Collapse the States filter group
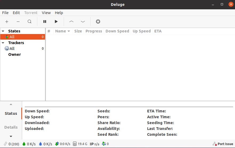Screen dimensions: 235x148 pos(3,31)
